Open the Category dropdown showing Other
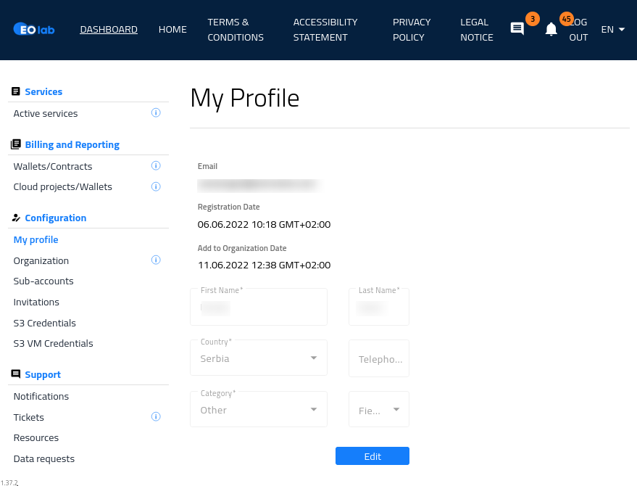 tap(259, 410)
